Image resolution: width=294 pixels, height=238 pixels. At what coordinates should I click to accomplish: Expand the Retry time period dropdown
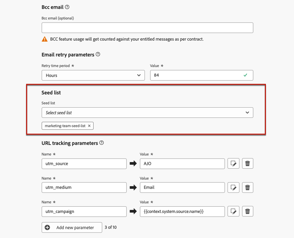click(93, 75)
